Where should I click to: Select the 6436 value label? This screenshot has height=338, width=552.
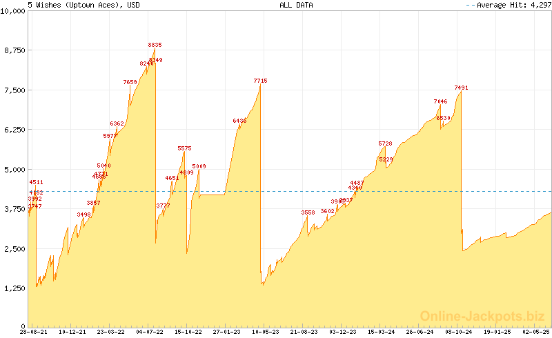point(239,121)
